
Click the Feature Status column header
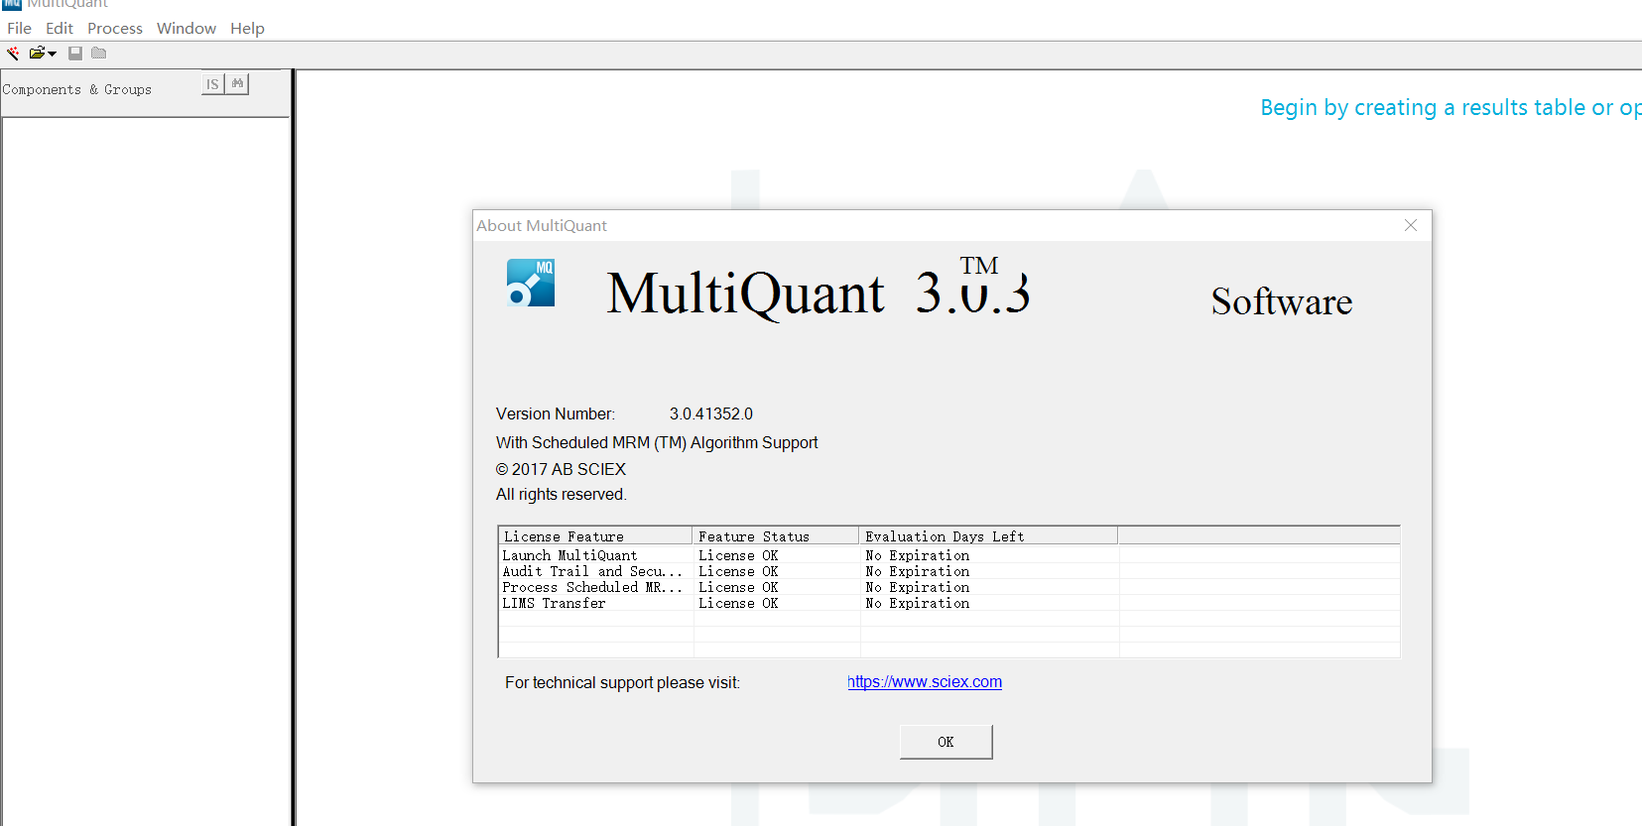tap(776, 536)
